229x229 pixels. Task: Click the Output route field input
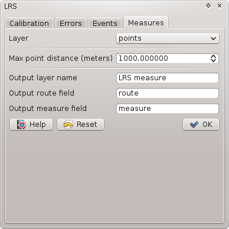pos(168,93)
